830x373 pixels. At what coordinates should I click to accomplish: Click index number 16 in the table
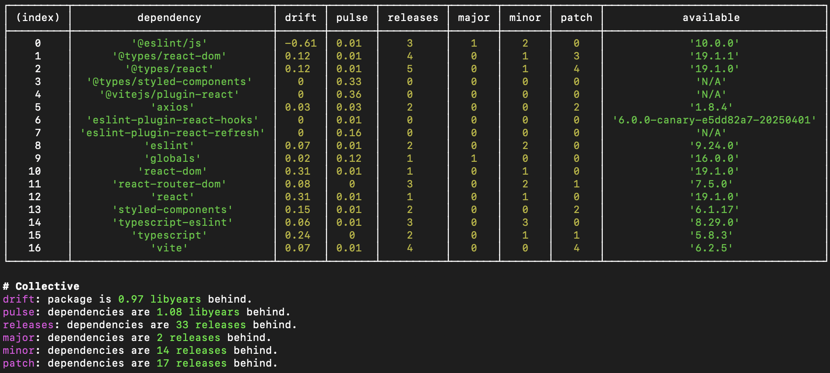(x=35, y=248)
